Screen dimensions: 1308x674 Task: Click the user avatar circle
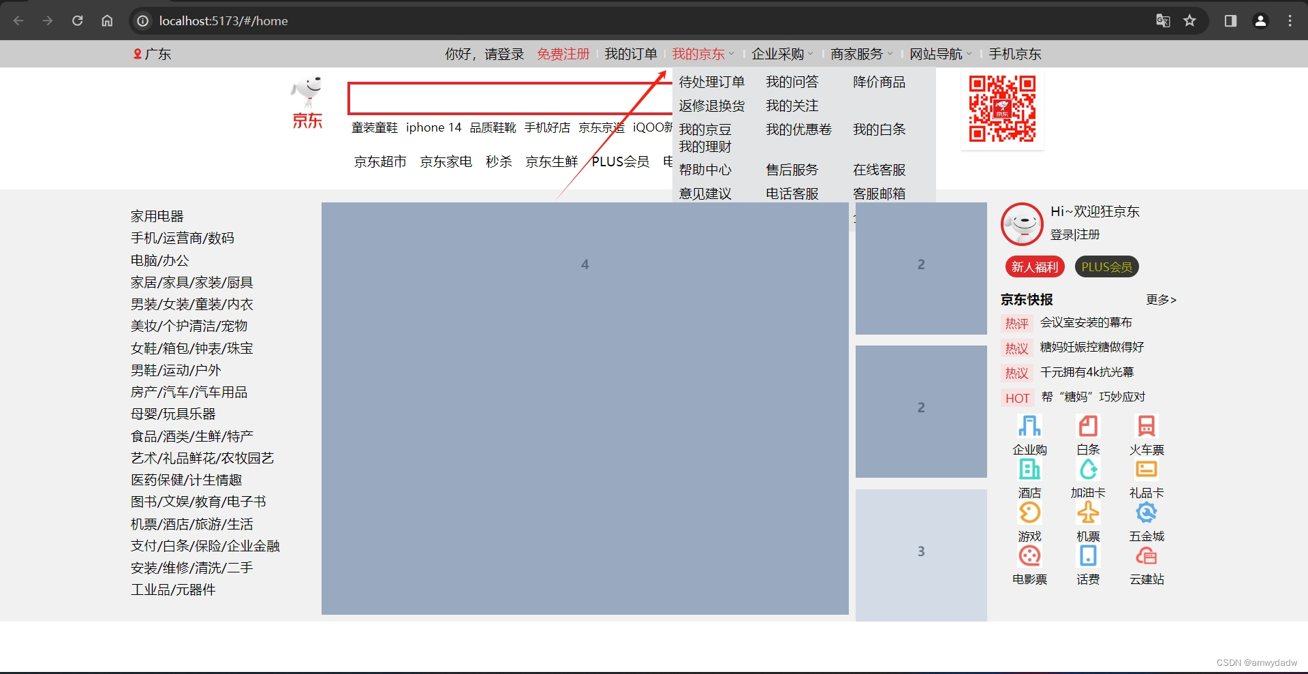tap(1022, 224)
